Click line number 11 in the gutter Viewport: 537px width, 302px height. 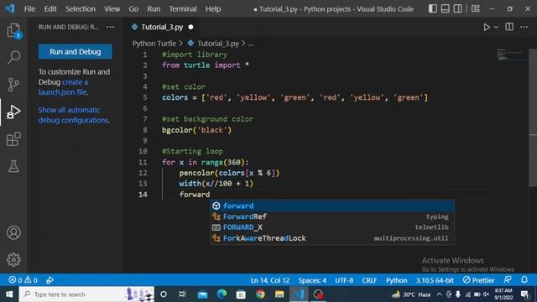pos(143,162)
